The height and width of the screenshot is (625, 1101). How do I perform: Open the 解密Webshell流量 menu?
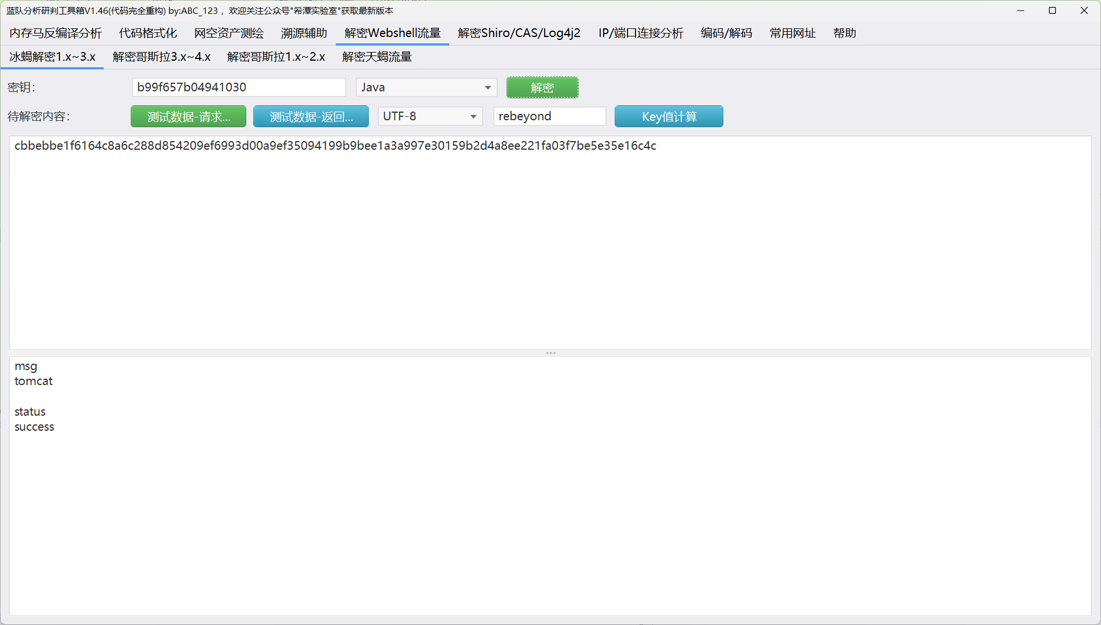point(391,33)
